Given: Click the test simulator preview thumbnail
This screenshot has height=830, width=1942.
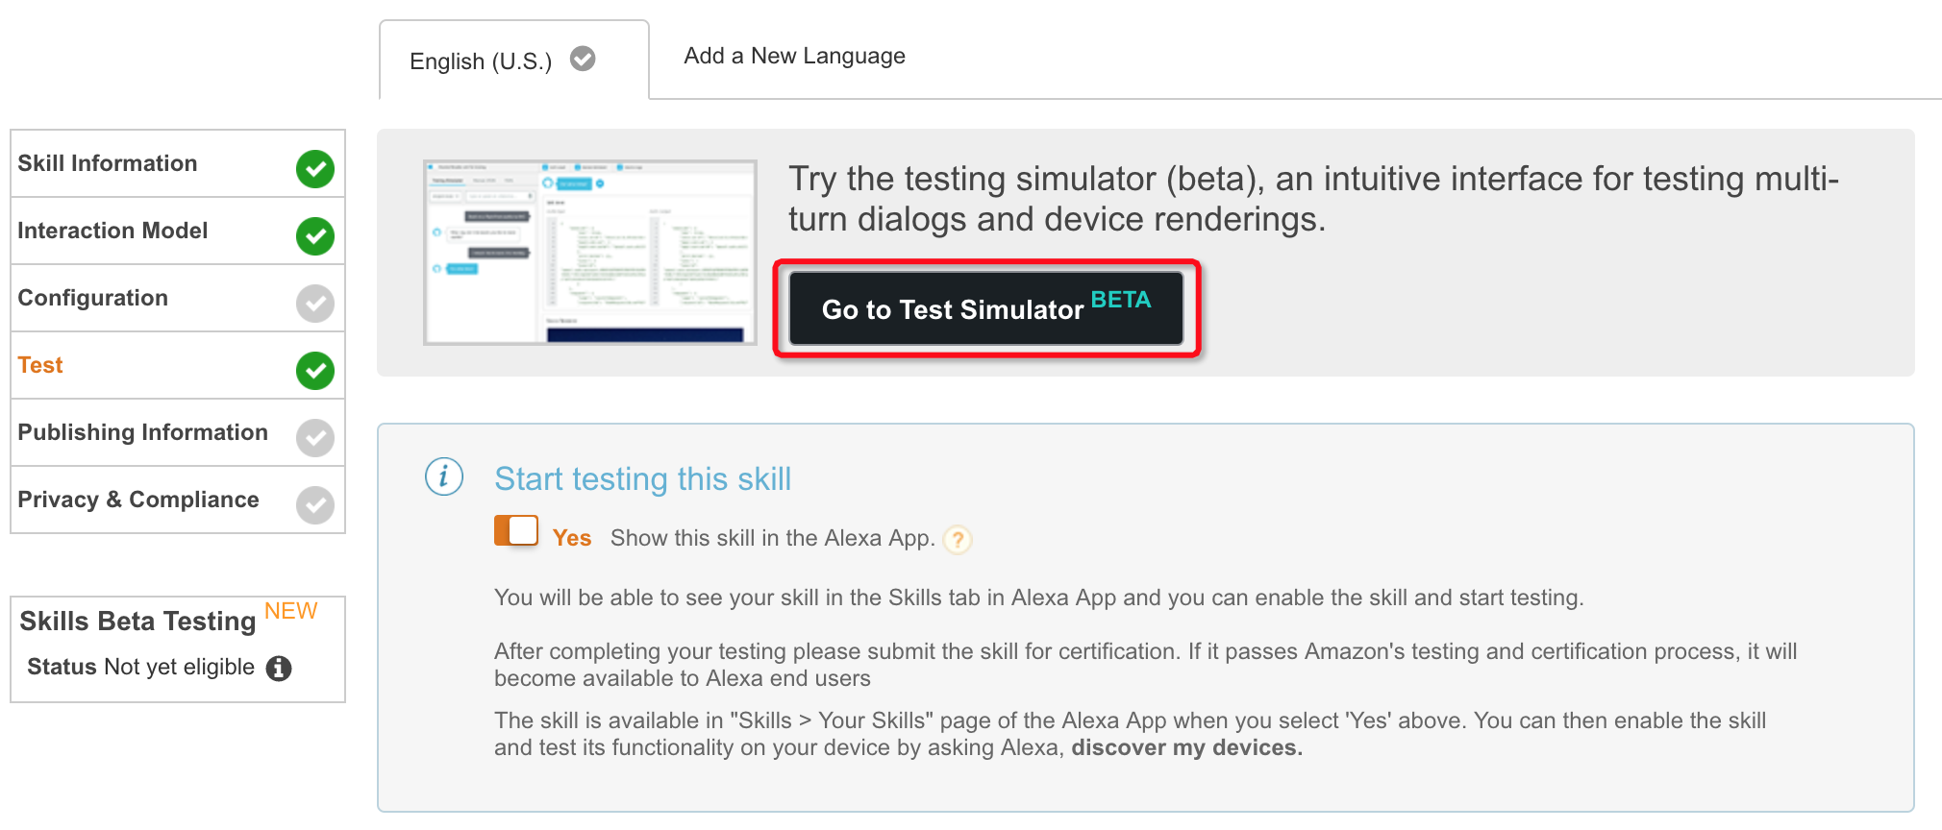Looking at the screenshot, I should coord(590,253).
